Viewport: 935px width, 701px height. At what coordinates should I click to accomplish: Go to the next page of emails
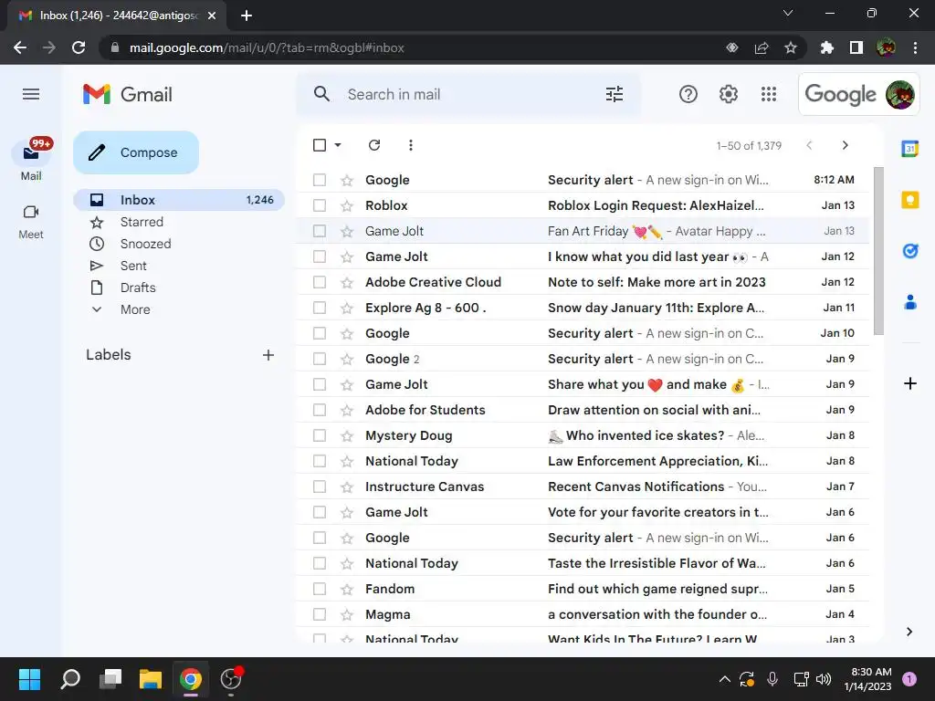click(x=845, y=145)
